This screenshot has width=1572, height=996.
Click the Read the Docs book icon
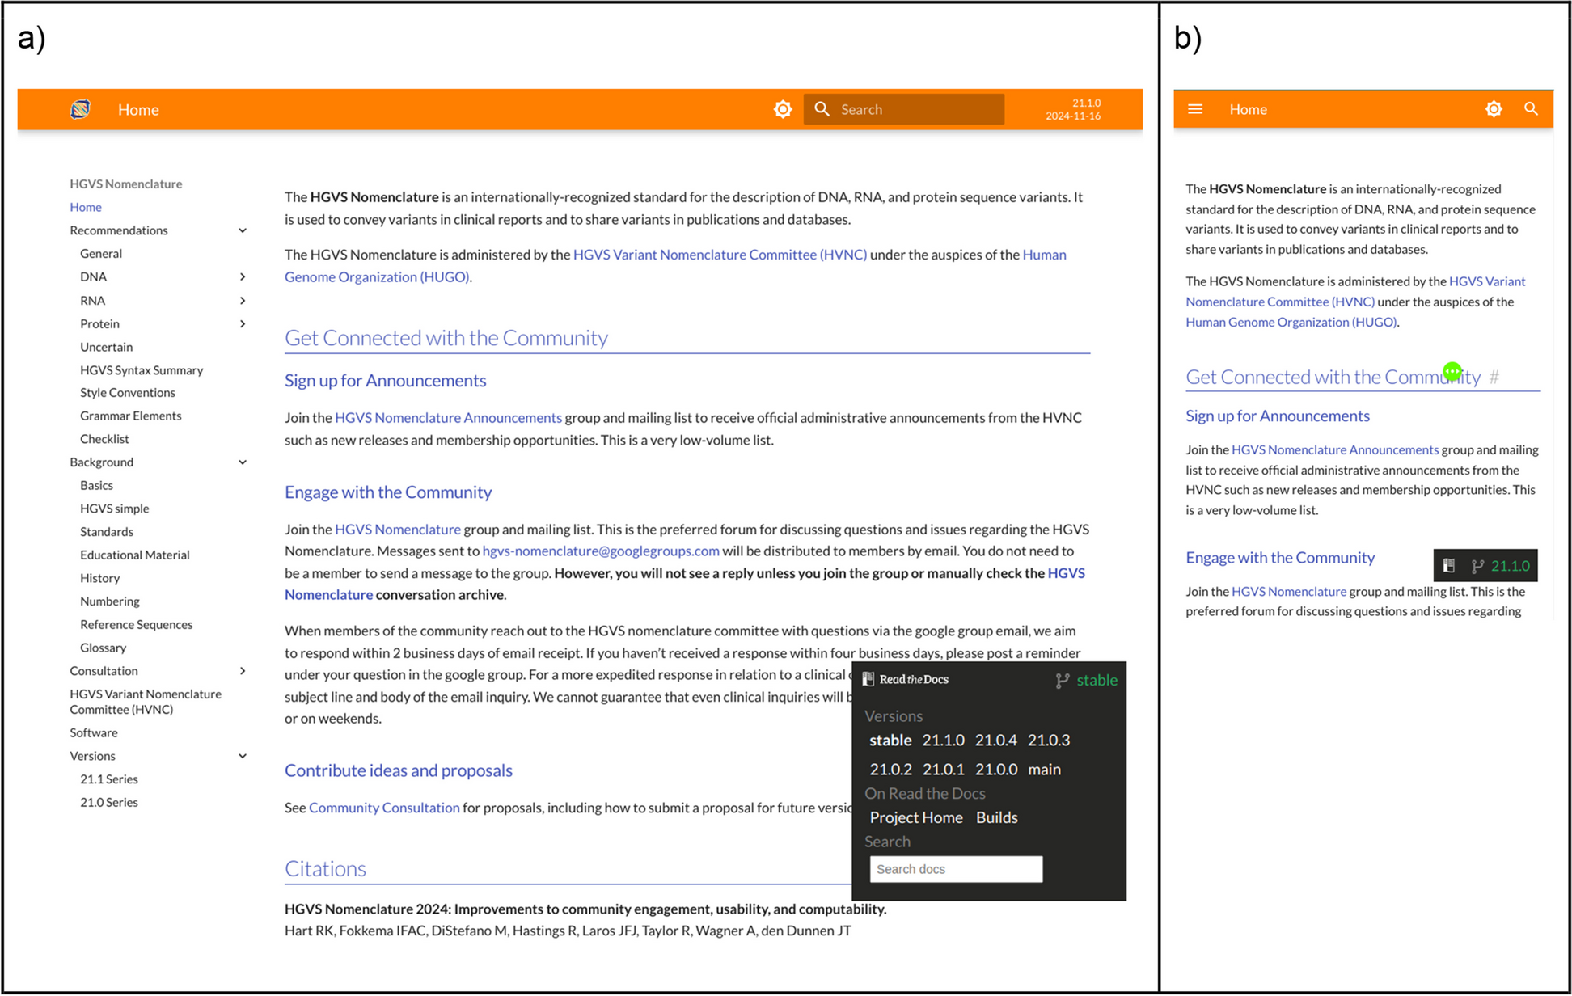868,679
